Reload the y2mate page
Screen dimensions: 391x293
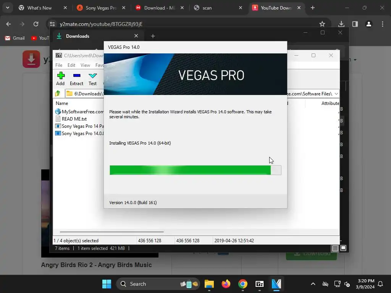[x=36, y=24]
